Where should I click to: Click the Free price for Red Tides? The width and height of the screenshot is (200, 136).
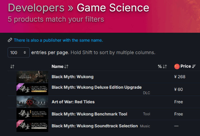tap(179, 102)
